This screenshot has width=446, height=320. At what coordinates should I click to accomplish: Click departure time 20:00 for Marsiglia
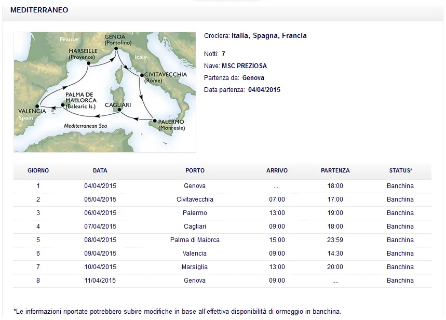coord(335,267)
